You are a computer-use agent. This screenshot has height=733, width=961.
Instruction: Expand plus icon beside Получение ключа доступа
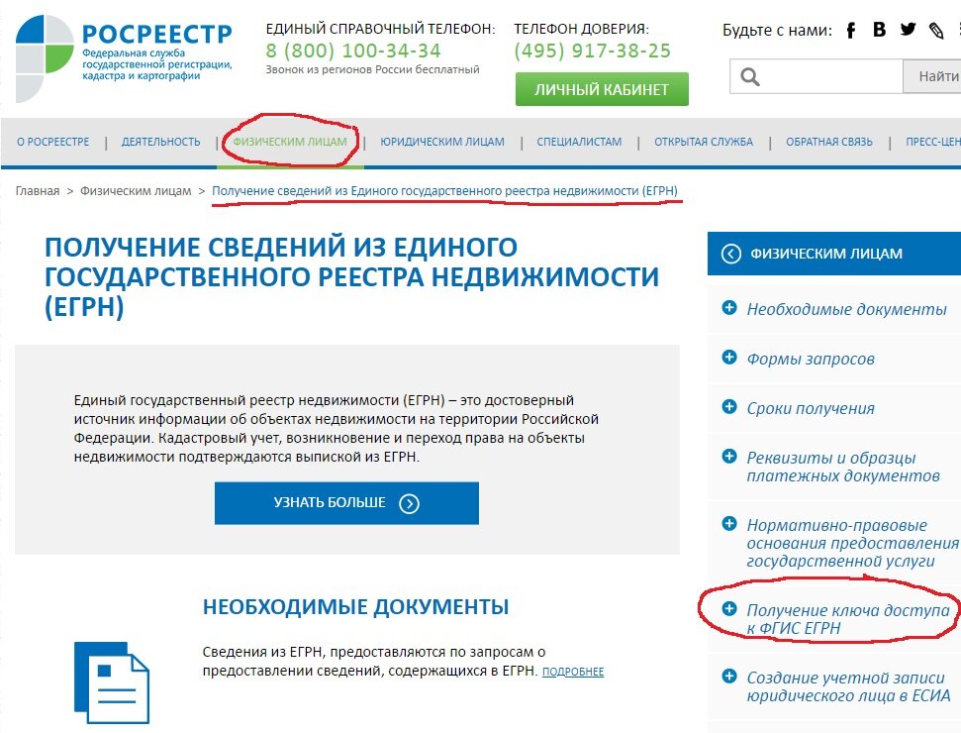coord(729,608)
